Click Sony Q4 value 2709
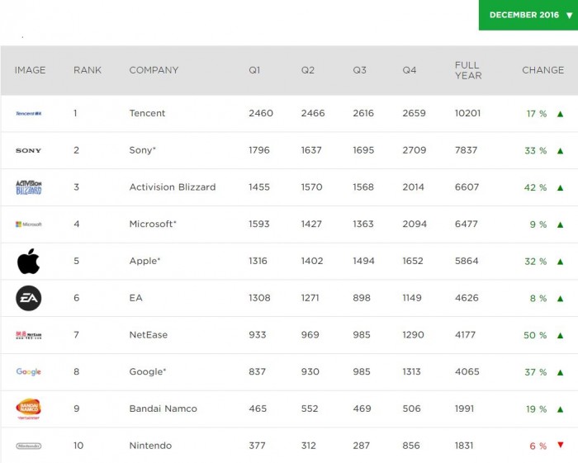This screenshot has height=463, width=578. (x=415, y=150)
